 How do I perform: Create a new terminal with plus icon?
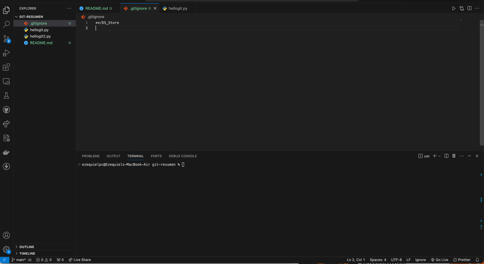(434, 156)
